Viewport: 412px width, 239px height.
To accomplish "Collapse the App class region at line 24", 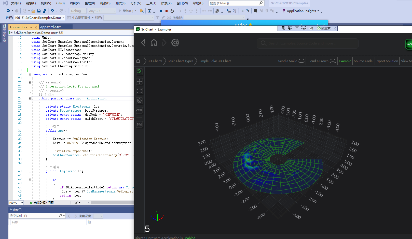I will (x=30, y=98).
